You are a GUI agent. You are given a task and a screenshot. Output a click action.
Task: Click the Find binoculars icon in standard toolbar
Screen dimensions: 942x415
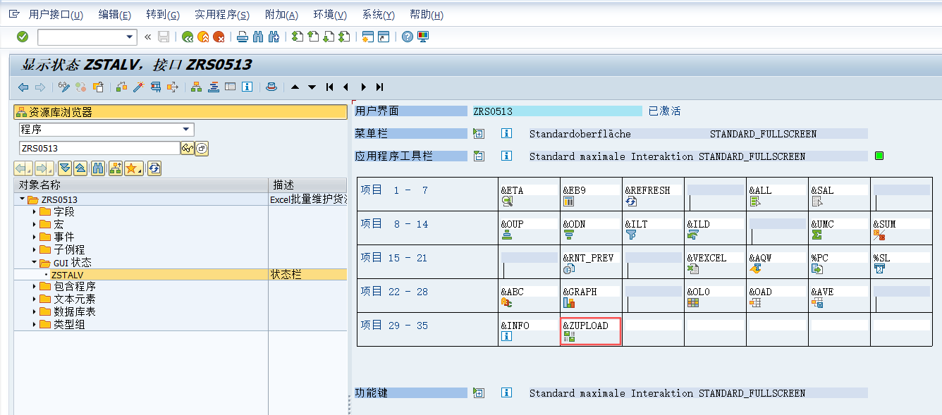pos(258,37)
